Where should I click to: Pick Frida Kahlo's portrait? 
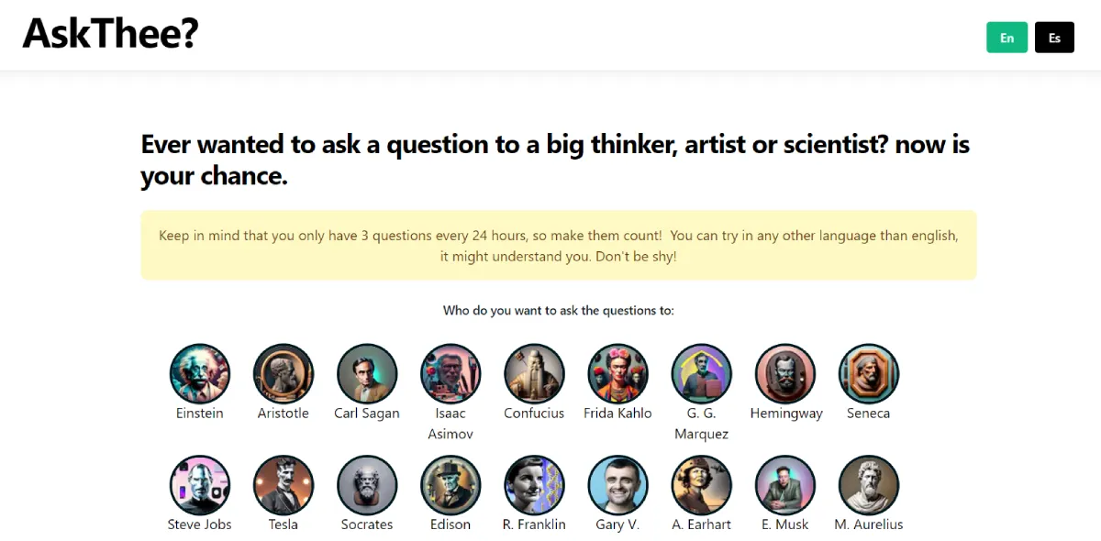pyautogui.click(x=617, y=374)
